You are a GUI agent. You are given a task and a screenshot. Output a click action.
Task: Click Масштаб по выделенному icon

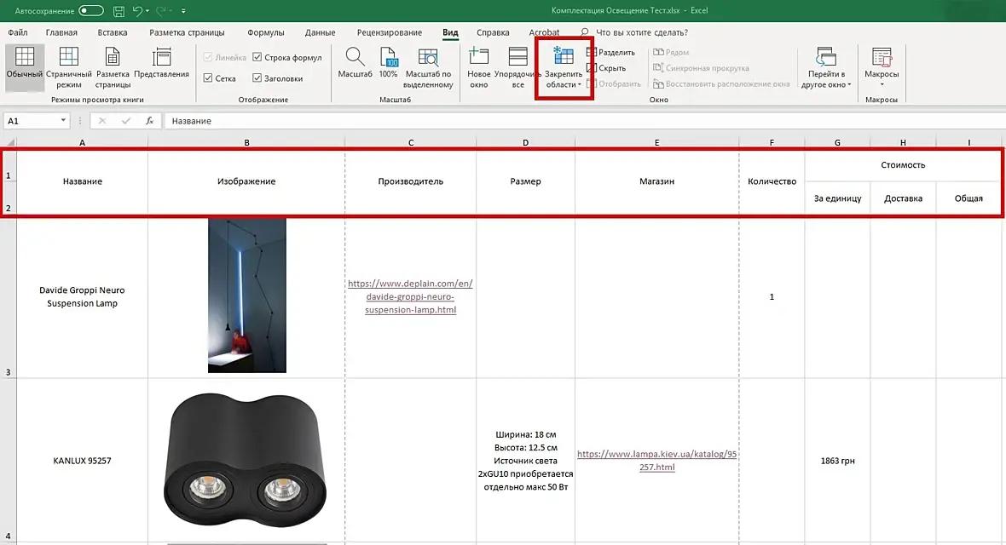point(428,58)
